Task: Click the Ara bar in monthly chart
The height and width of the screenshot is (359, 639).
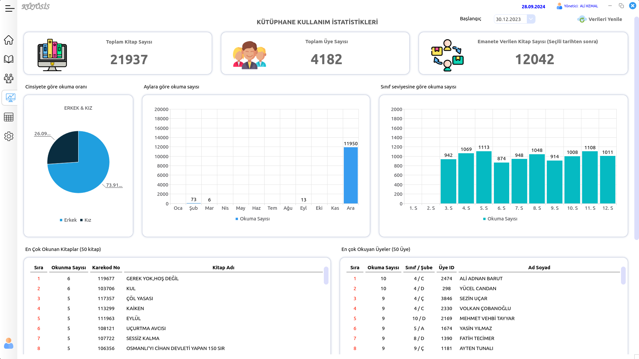Action: (x=350, y=176)
